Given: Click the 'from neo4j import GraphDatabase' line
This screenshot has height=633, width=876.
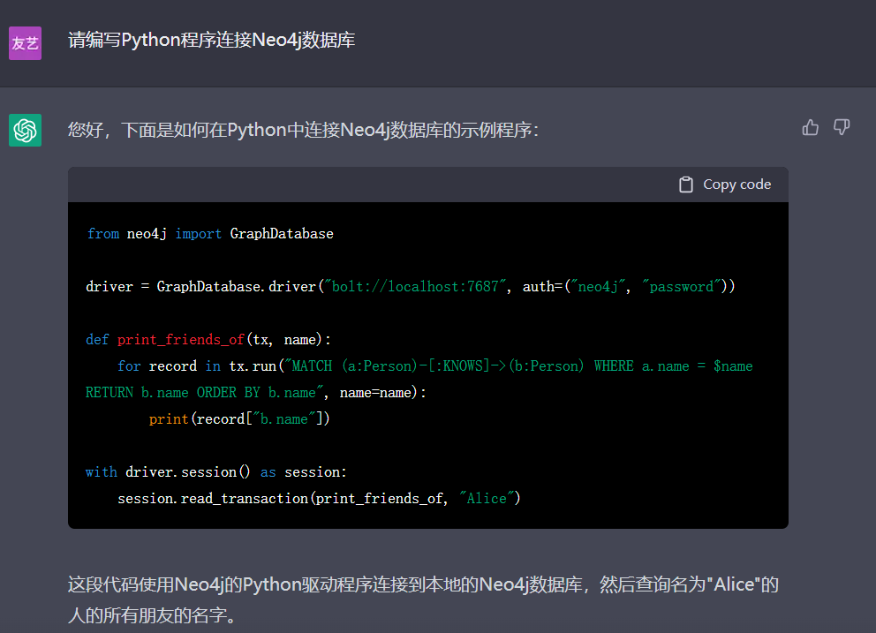Looking at the screenshot, I should [x=210, y=234].
